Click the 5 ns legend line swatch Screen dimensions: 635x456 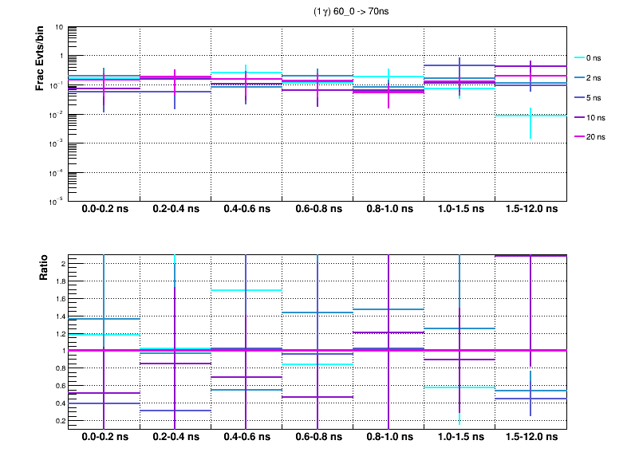(x=580, y=97)
